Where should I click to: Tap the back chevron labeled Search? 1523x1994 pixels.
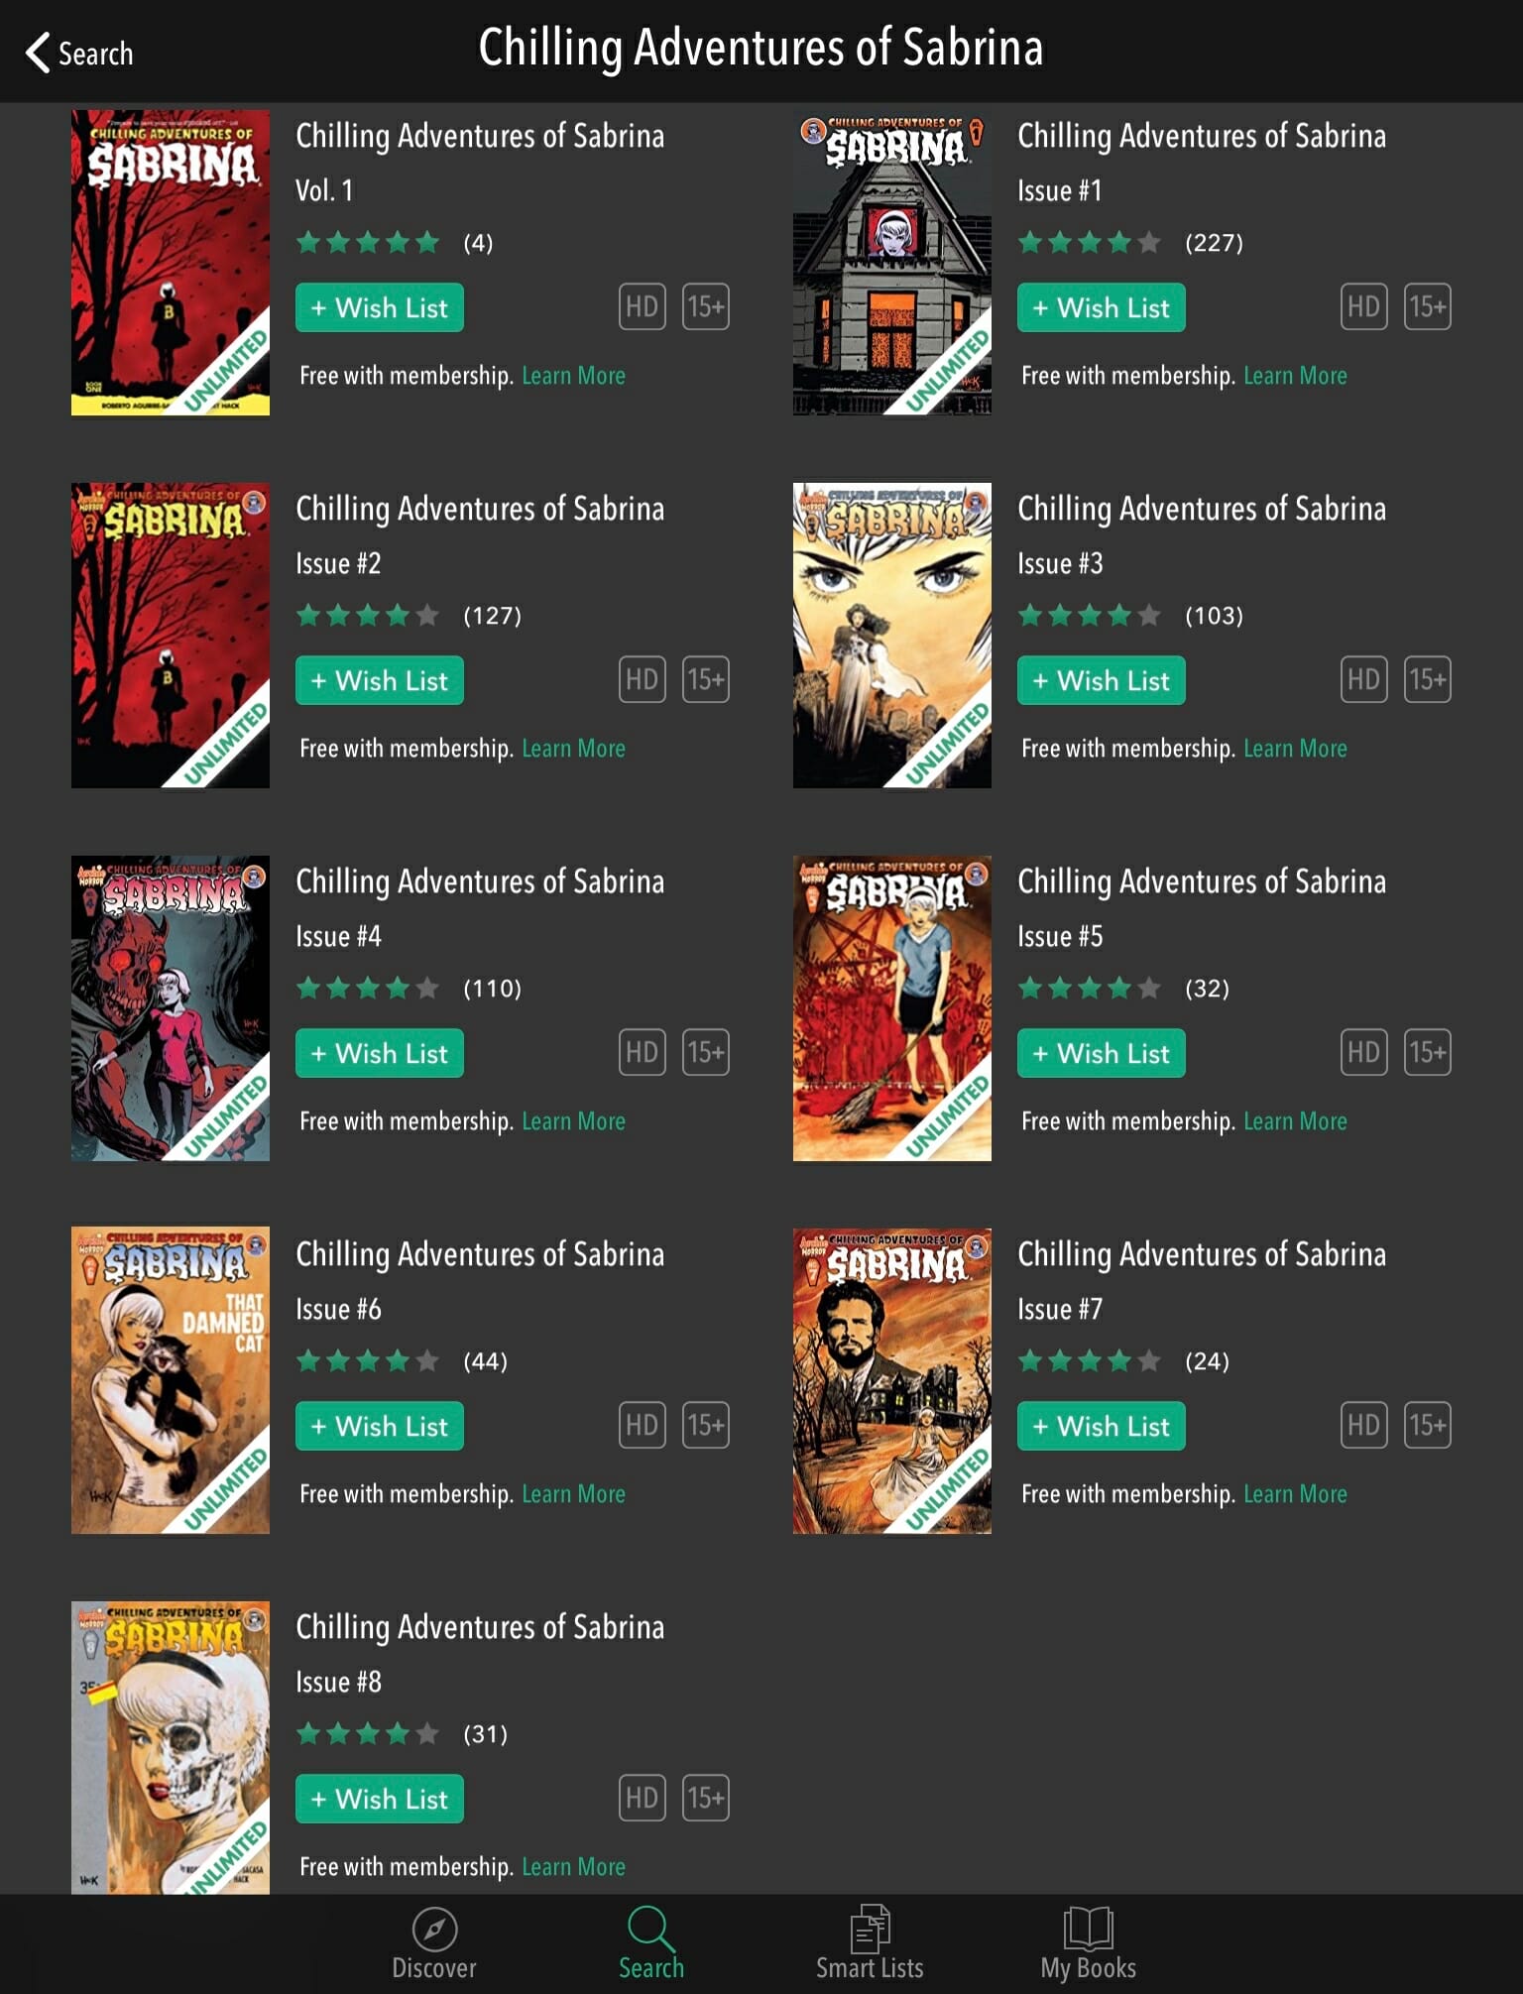point(79,53)
